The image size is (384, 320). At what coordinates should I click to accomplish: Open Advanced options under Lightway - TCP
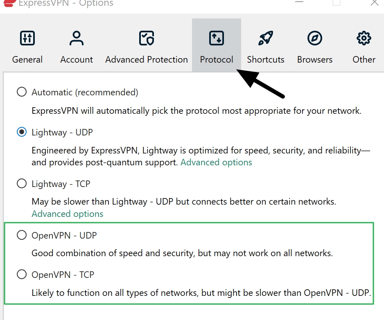click(67, 214)
